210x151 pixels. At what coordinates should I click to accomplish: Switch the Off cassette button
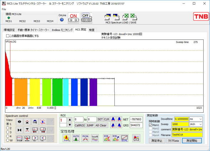86,18
